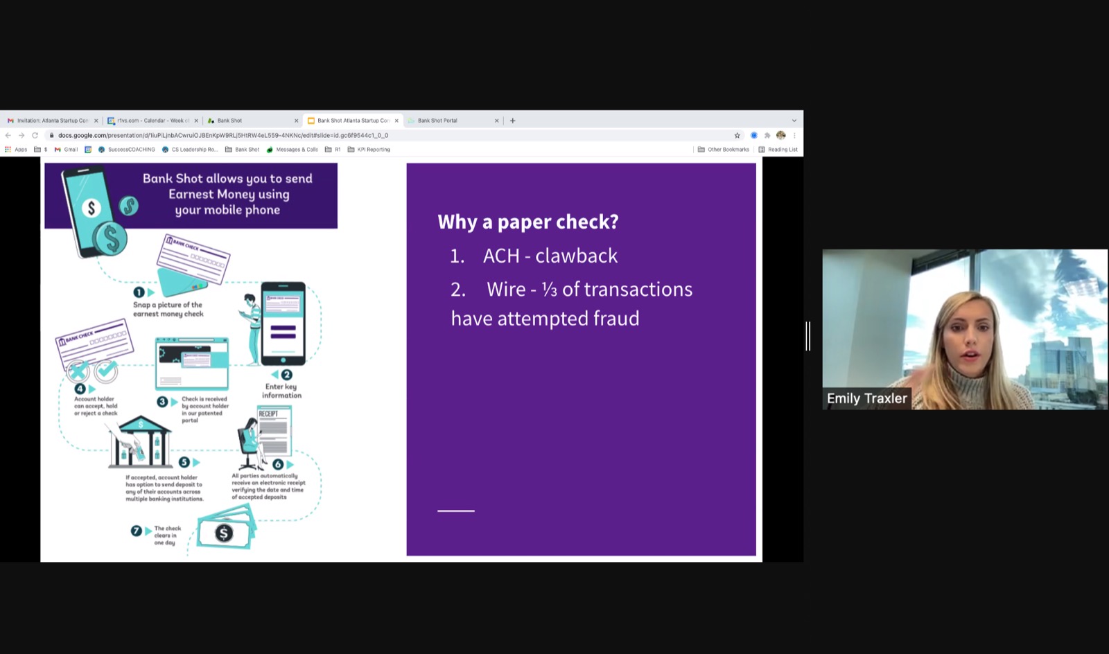Open the CS Leadership Ro... bookmark
The height and width of the screenshot is (654, 1109).
point(190,150)
